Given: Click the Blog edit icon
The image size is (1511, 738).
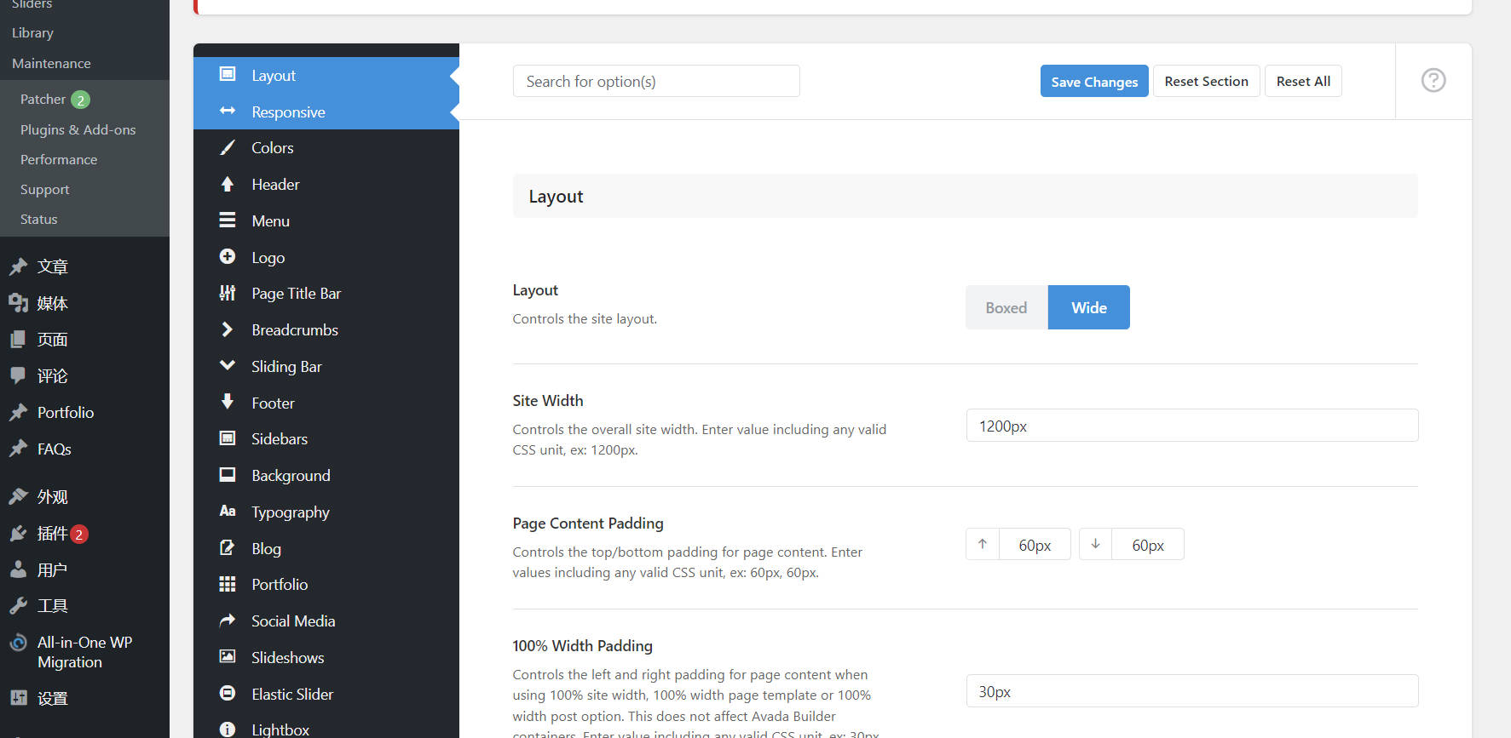Looking at the screenshot, I should point(228,547).
